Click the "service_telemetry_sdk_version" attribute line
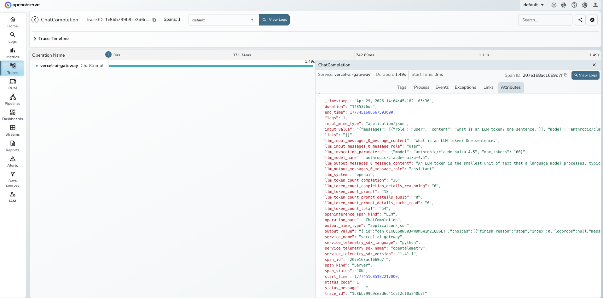 click(370, 254)
